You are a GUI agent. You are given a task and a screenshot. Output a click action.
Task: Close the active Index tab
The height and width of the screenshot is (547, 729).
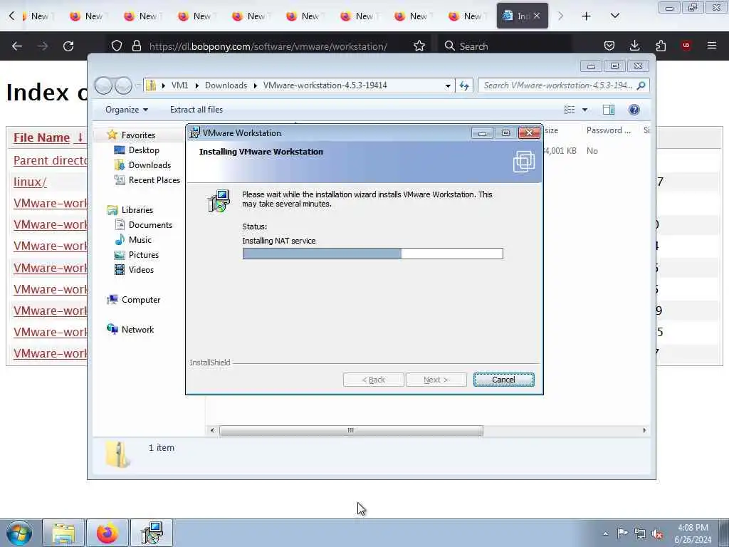[x=537, y=16]
